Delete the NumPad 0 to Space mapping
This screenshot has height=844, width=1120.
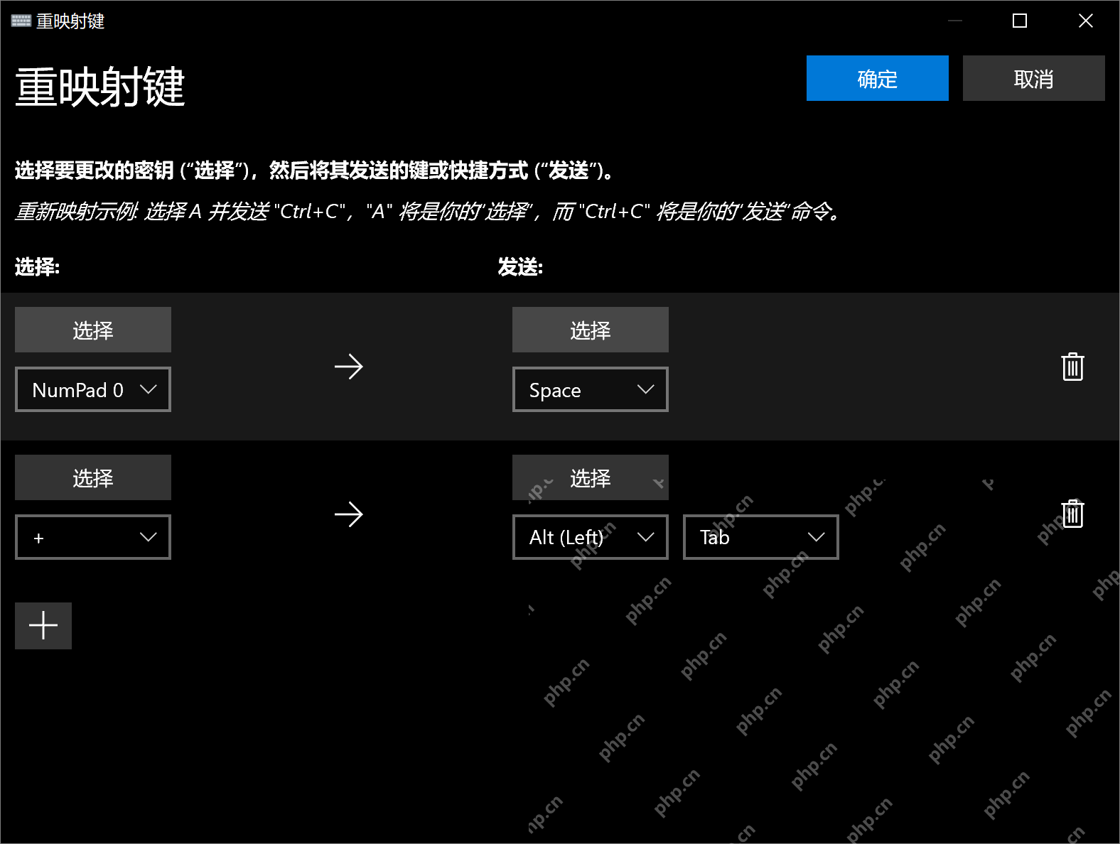[1072, 367]
